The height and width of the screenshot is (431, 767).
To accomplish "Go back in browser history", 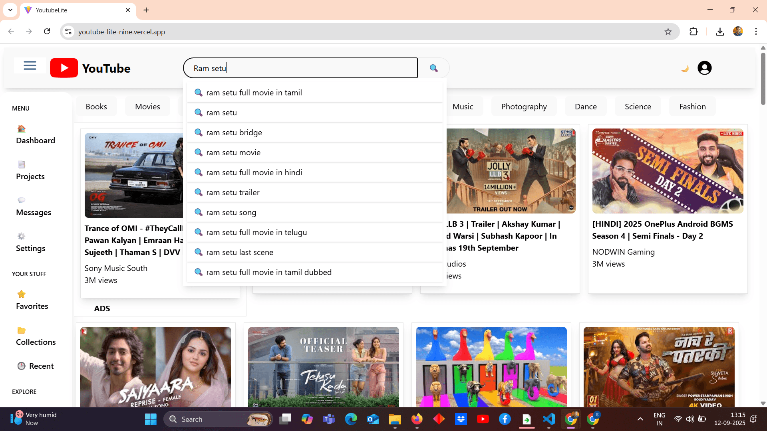I will pos(11,32).
